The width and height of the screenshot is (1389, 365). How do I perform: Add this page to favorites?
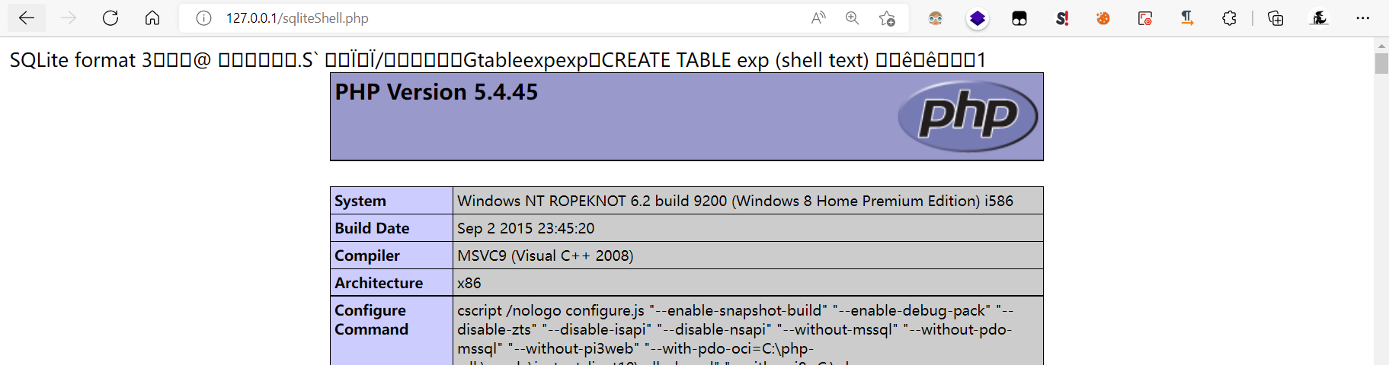[x=887, y=18]
